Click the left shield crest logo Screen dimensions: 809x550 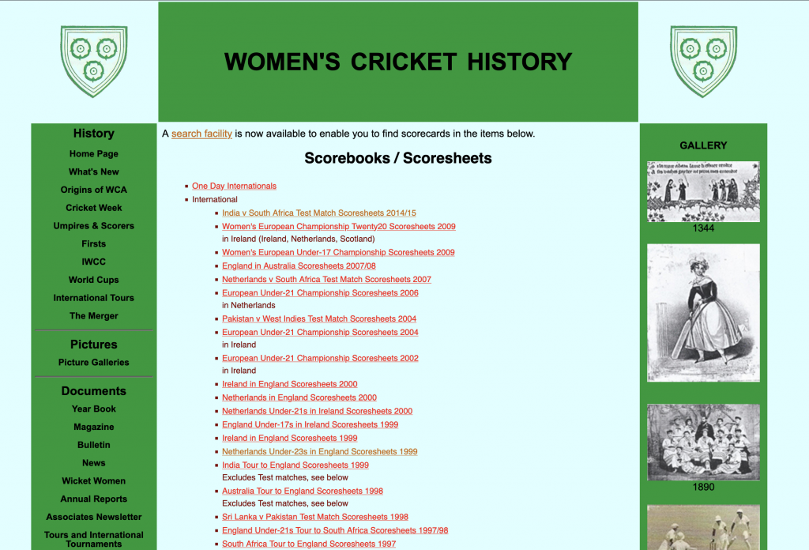pyautogui.click(x=94, y=61)
